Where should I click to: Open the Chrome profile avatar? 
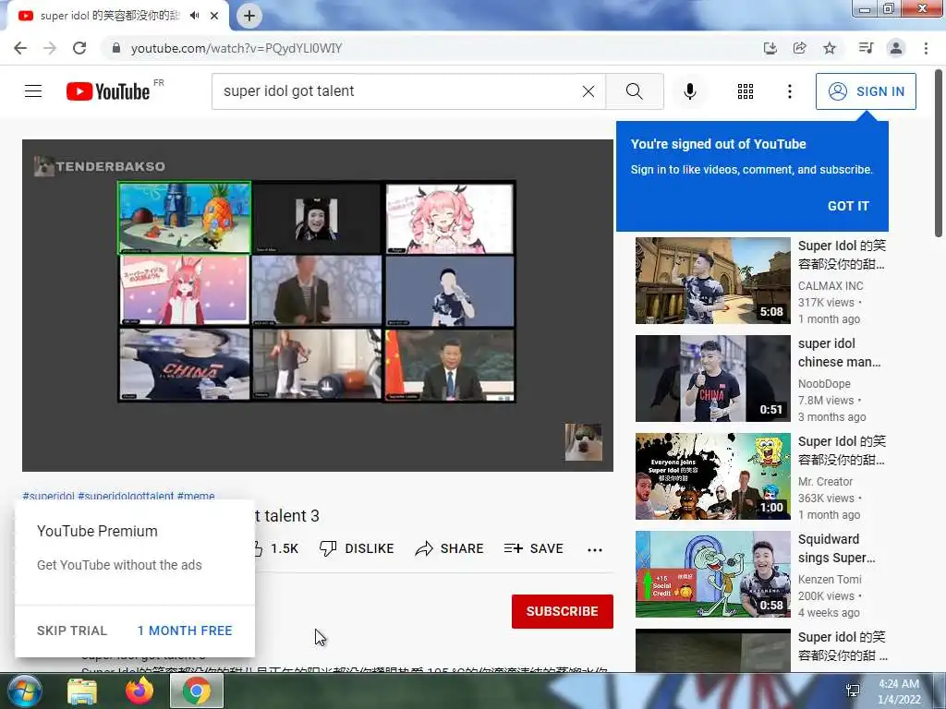point(896,48)
